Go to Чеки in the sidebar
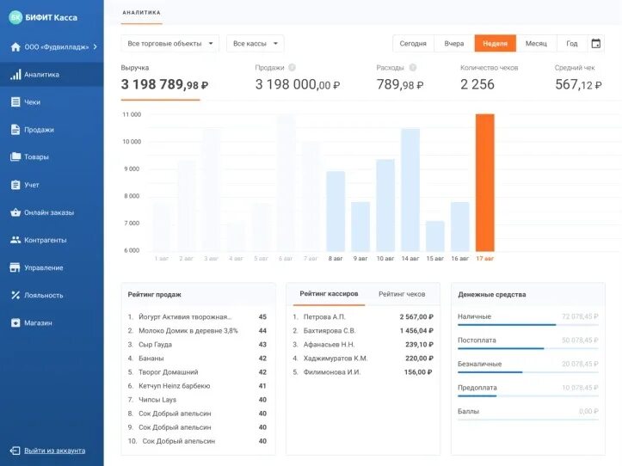The image size is (622, 466). [52, 102]
